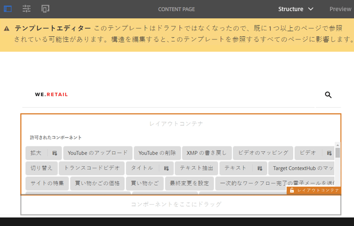Open policy icon on タイトル component
Image resolution: width=354 pixels, height=226 pixels.
click(167, 168)
